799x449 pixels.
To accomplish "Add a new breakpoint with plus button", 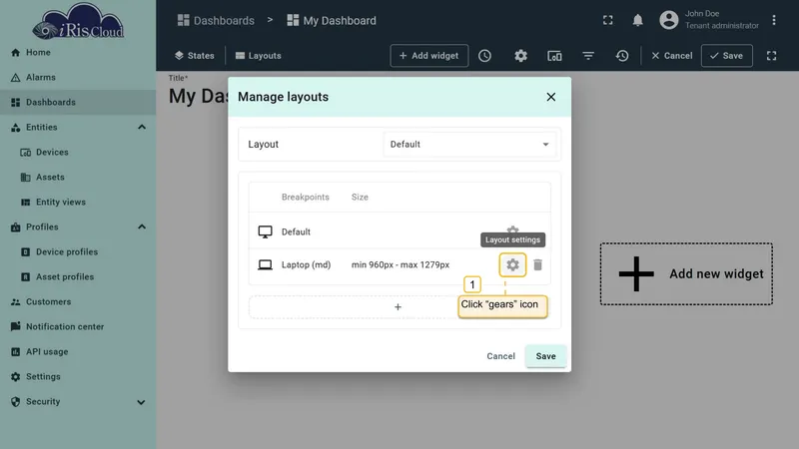I will 398,307.
